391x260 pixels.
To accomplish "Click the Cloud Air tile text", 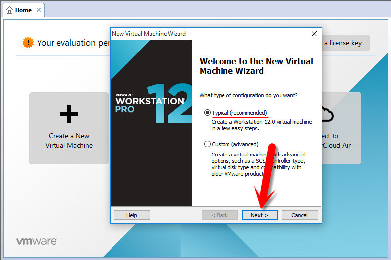I will pos(336,141).
